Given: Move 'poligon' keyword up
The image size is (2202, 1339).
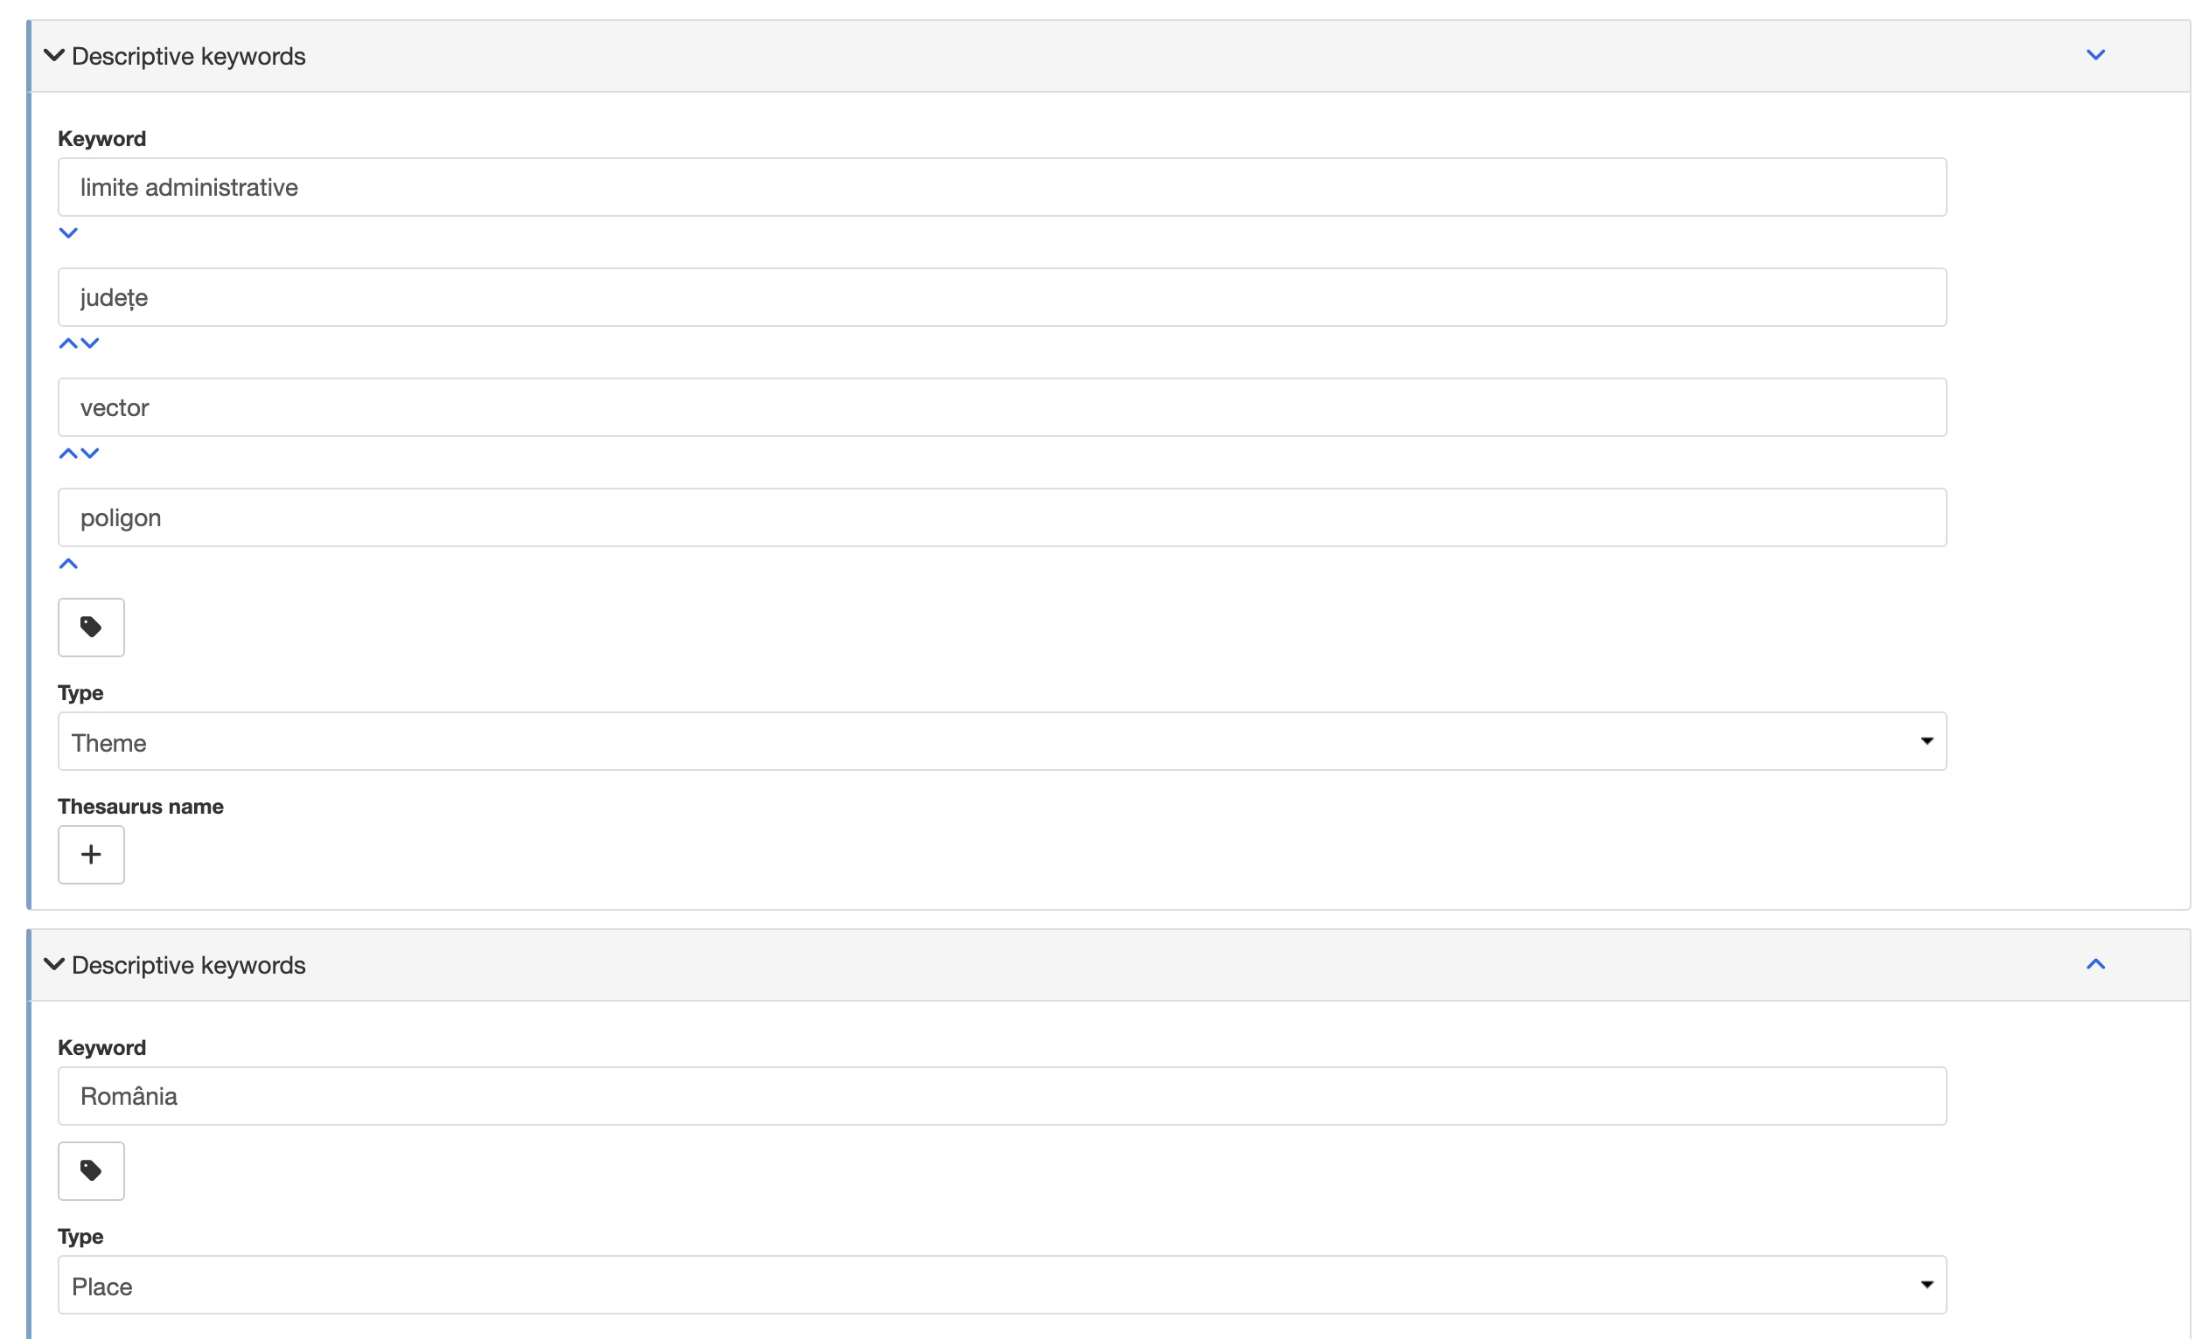Looking at the screenshot, I should coord(68,564).
